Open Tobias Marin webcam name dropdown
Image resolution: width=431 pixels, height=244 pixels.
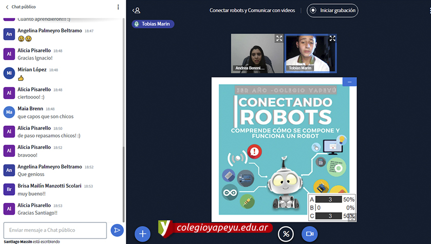[x=301, y=68]
